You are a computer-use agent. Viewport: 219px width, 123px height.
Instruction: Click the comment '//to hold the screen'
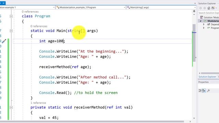click(96, 93)
